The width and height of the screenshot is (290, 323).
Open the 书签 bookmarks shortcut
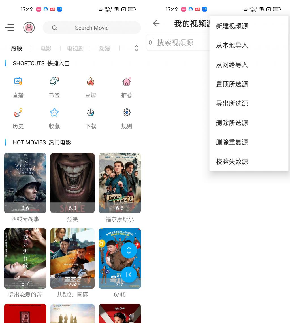pyautogui.click(x=54, y=81)
